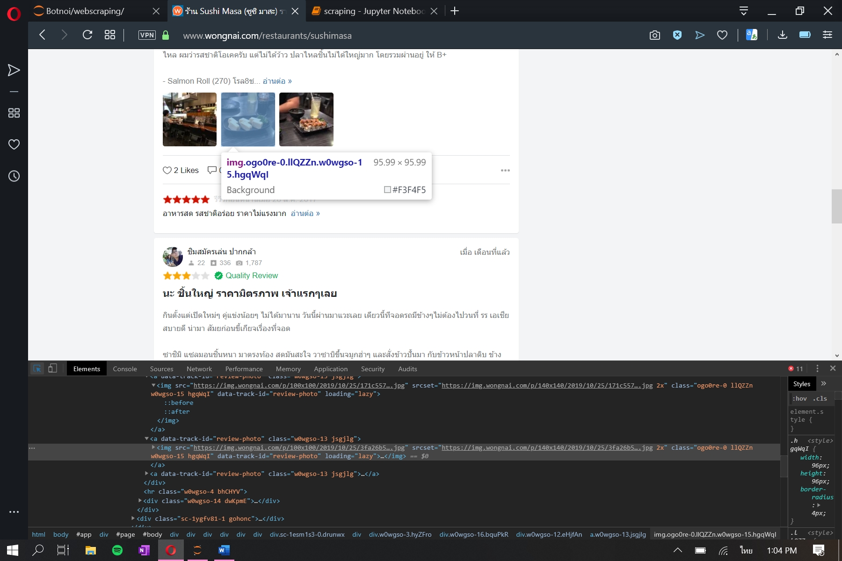Open the downloads icon in the toolbar
Screen dimensions: 842x561
point(782,35)
